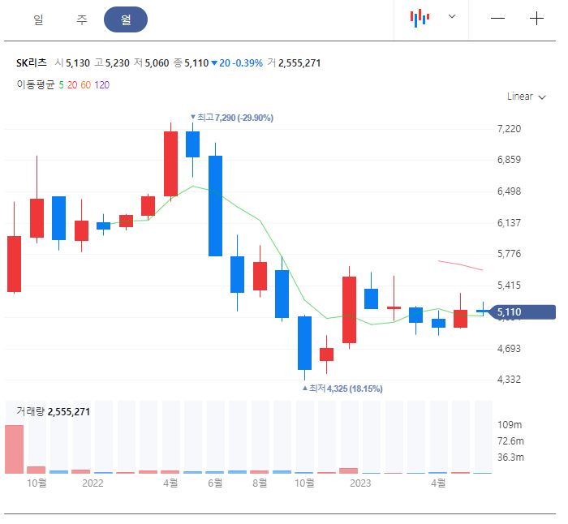Click the 4,332 price axis label

(x=509, y=380)
